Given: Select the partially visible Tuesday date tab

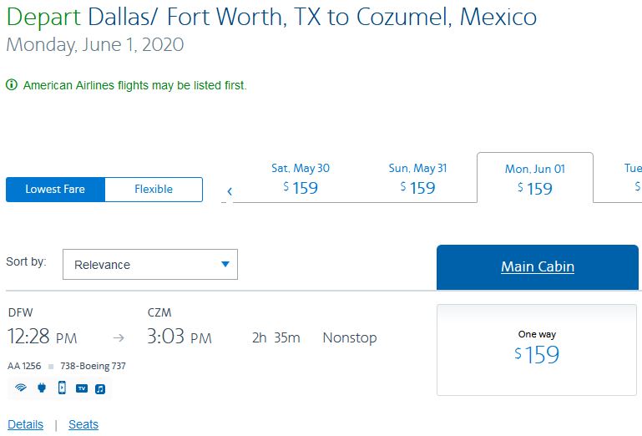Looking at the screenshot, I should click(x=630, y=178).
